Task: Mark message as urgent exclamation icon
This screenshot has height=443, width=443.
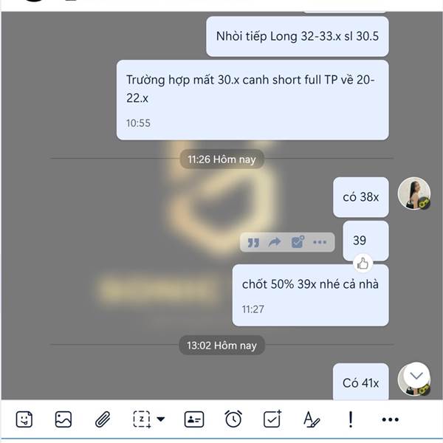Action: click(x=351, y=419)
